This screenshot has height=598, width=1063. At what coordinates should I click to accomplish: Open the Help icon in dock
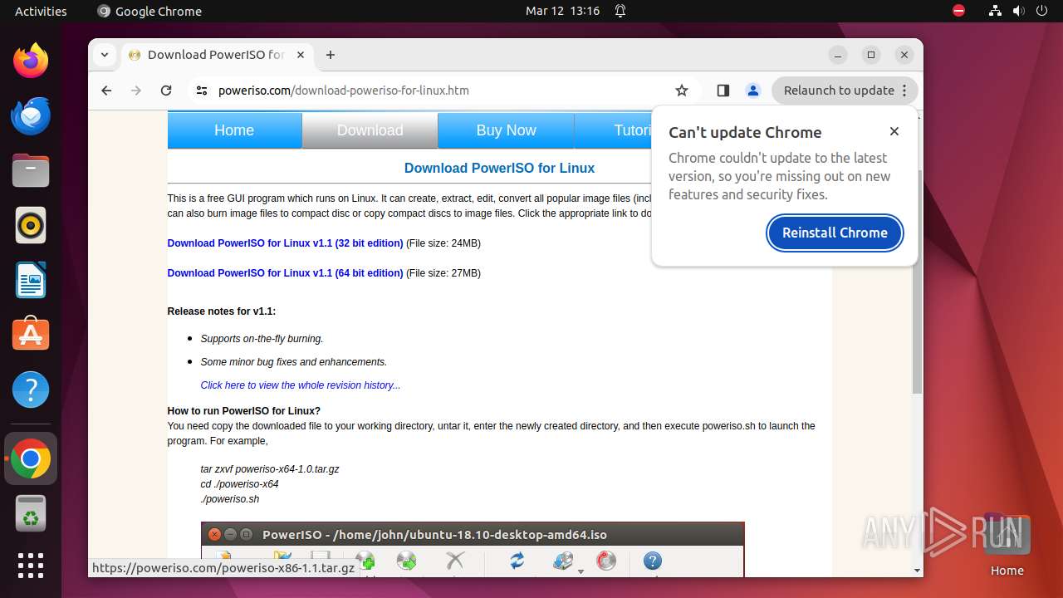(31, 390)
